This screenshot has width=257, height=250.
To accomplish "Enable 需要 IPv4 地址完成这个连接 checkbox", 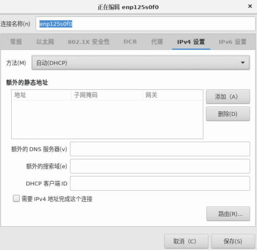I will tap(16, 199).
